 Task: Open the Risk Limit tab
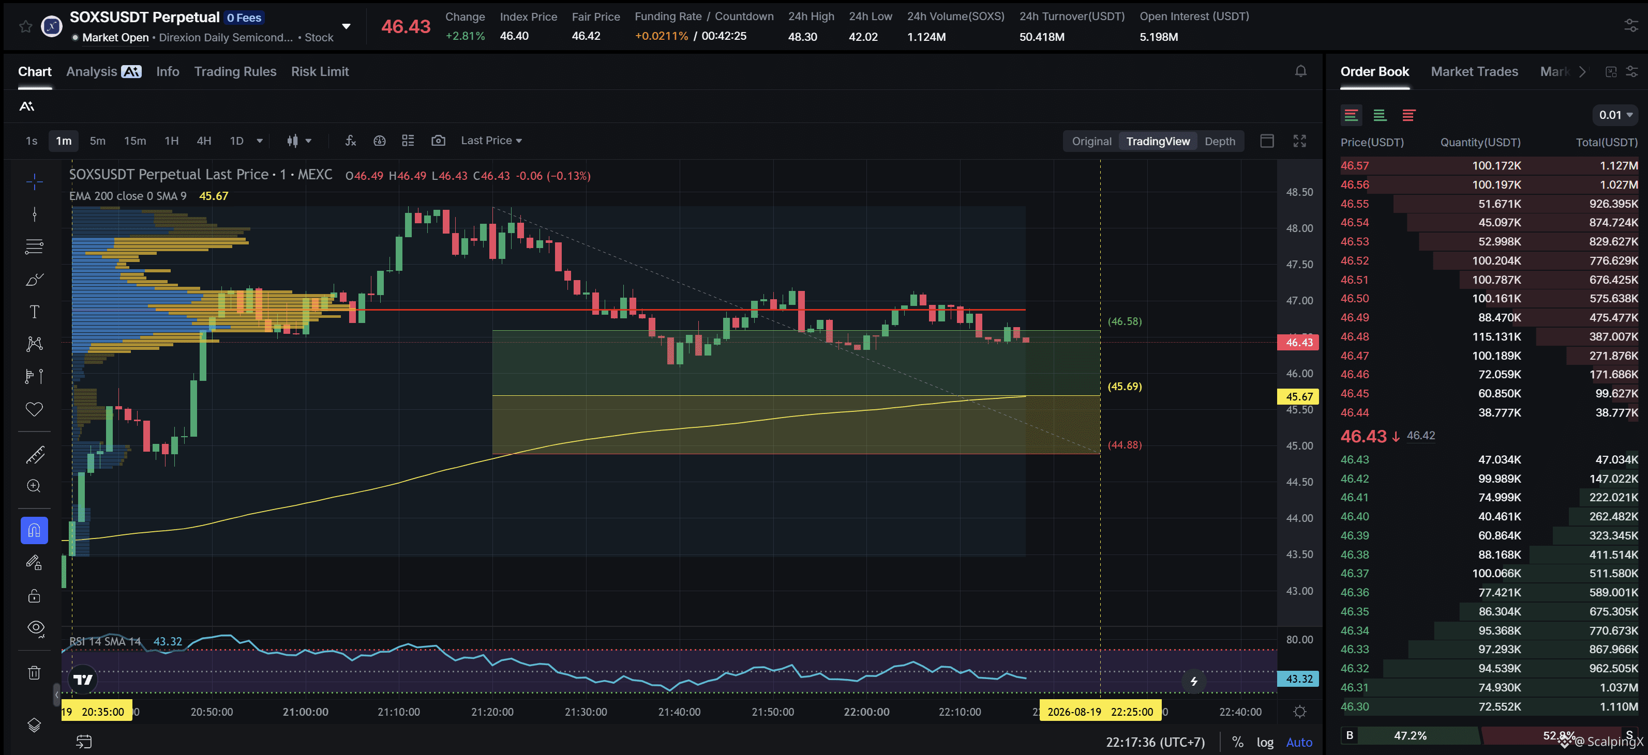[x=320, y=72]
